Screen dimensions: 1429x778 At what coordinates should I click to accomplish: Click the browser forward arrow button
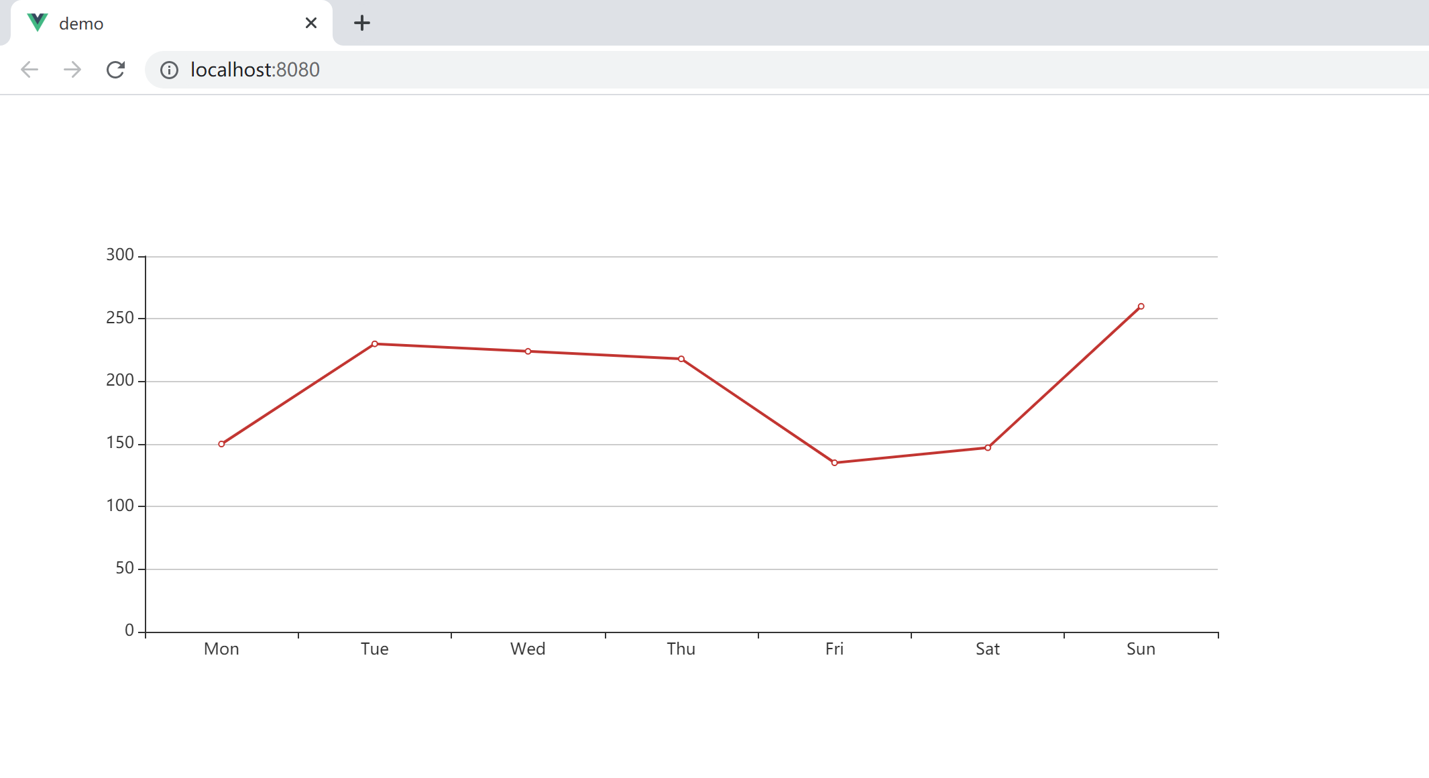click(72, 70)
